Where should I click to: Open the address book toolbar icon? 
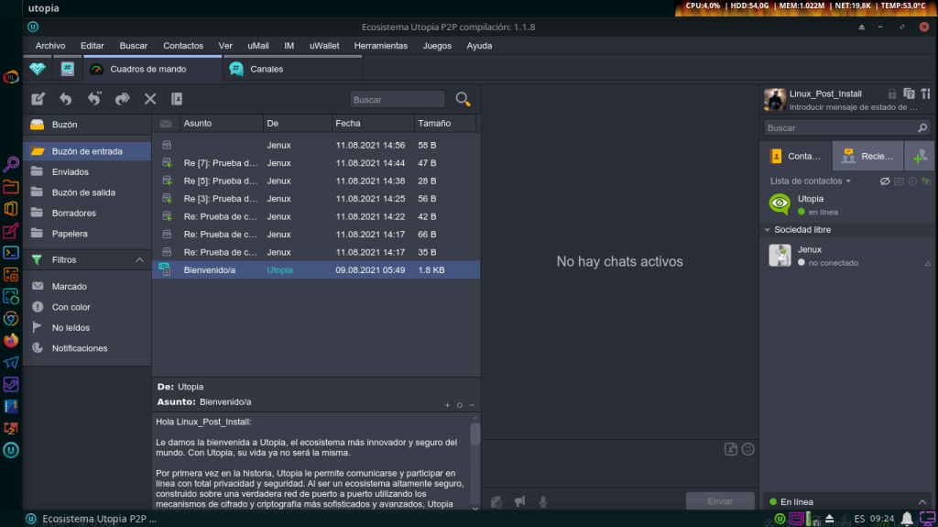point(178,99)
